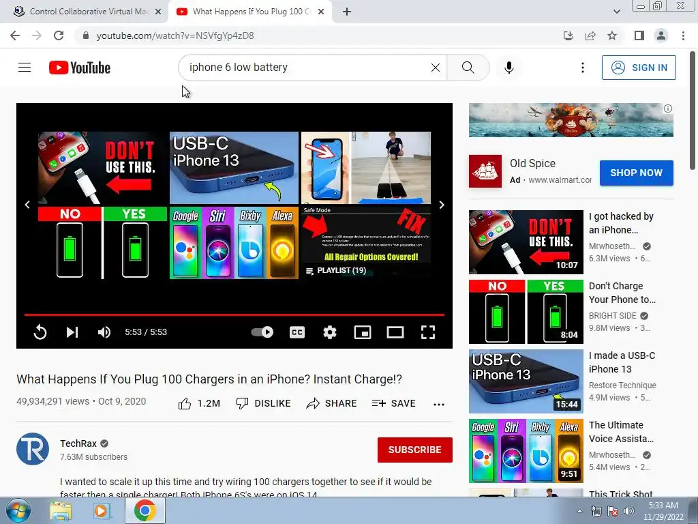Reload the current page
This screenshot has width=698, height=524.
click(59, 35)
